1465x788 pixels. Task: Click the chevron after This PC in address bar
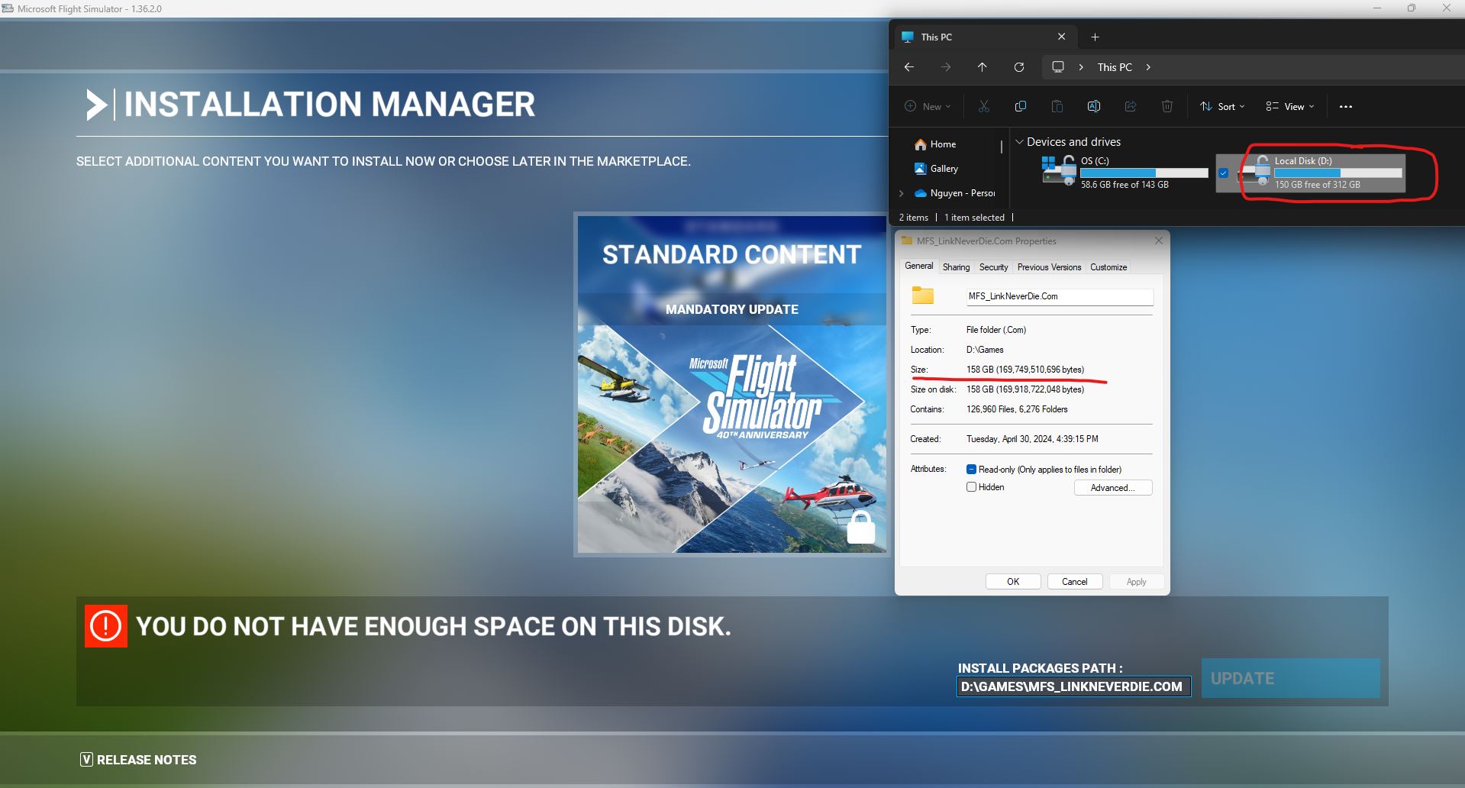coord(1148,67)
